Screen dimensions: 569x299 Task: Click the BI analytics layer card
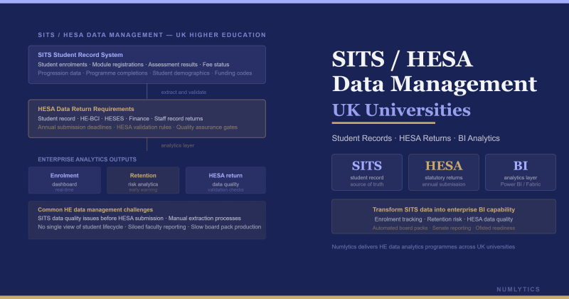[x=521, y=172]
